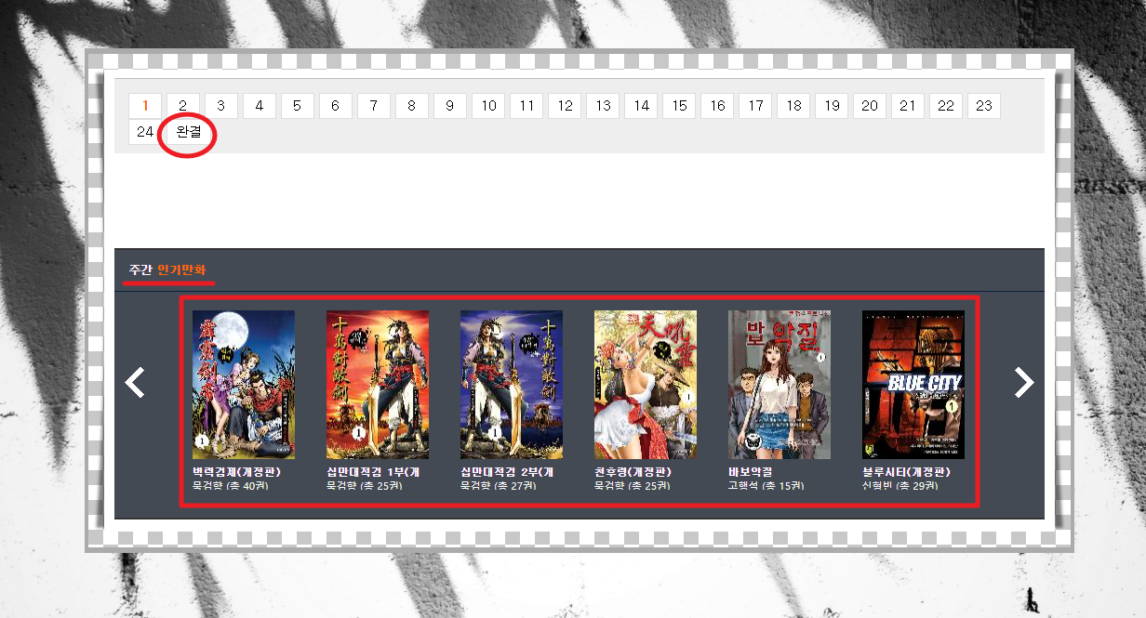
Task: Go to volume 16
Action: click(x=717, y=106)
